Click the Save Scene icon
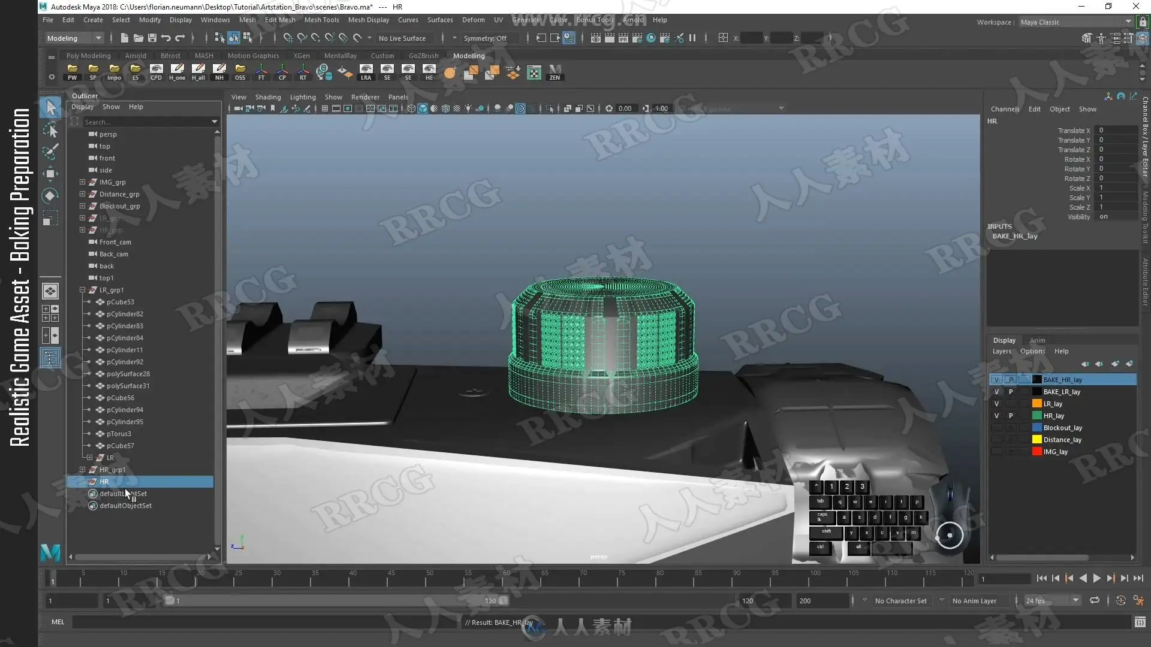The image size is (1151, 647). [152, 38]
